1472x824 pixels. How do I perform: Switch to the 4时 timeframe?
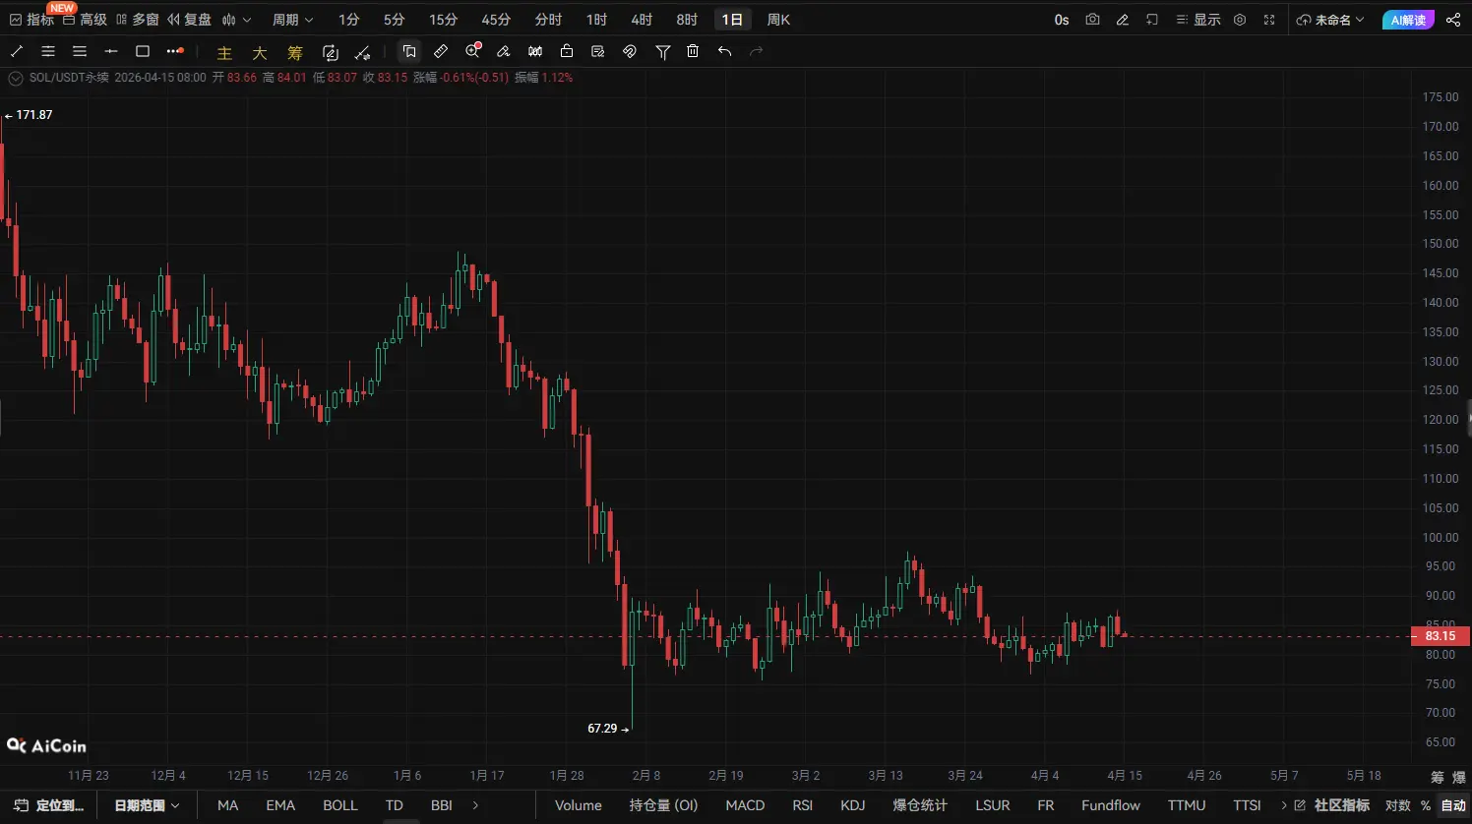642,20
